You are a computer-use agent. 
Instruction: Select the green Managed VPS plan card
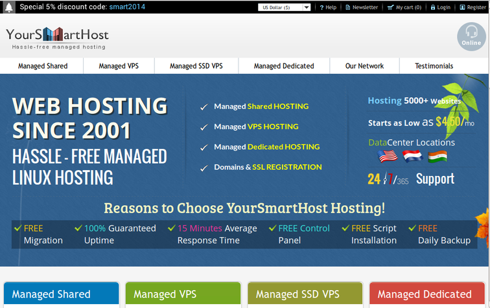click(183, 294)
